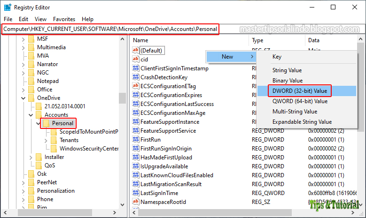This screenshot has height=218, width=366.
Task: Expand the MSF tree node
Action: (23, 39)
